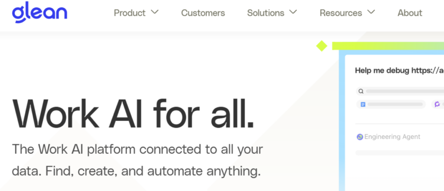Open the Product menu label
Viewport: 444px width, 191px height.
[130, 13]
